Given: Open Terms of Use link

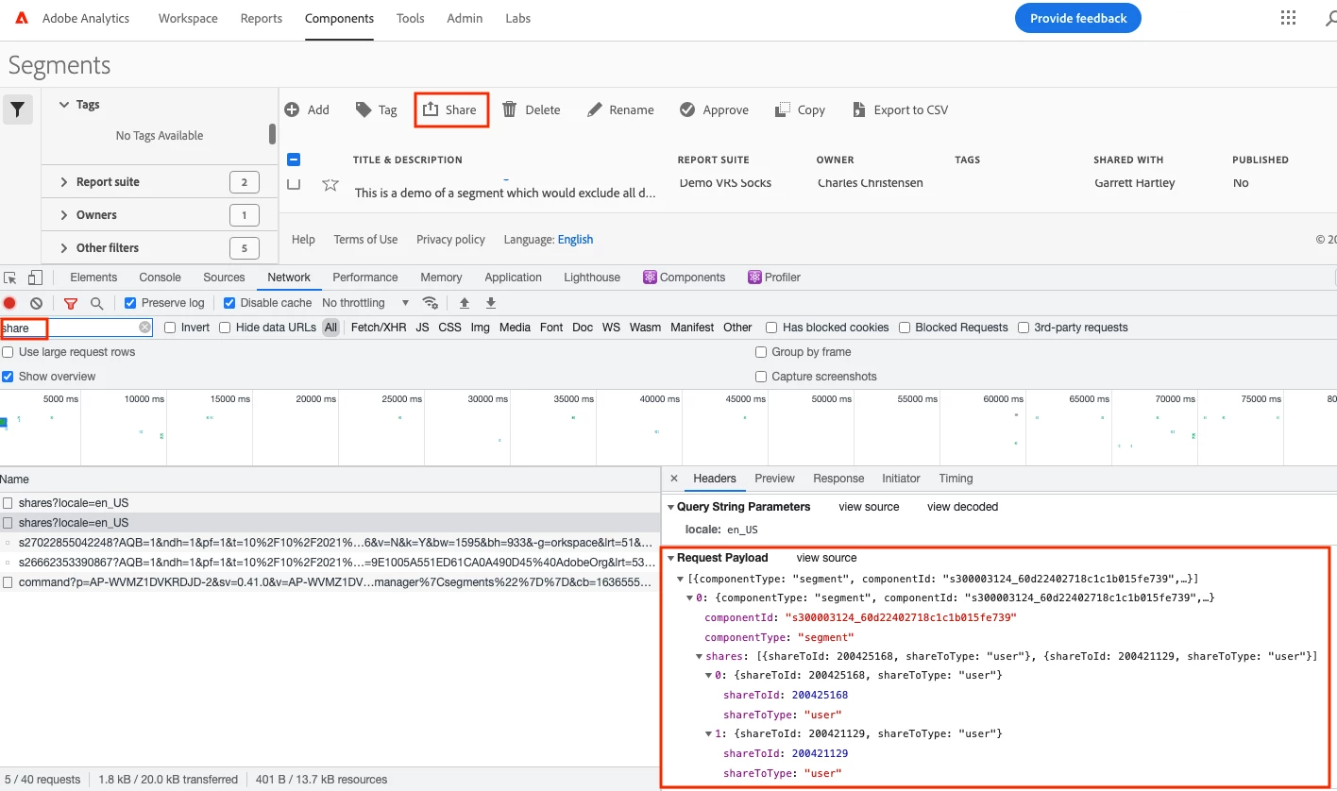Looking at the screenshot, I should point(365,240).
